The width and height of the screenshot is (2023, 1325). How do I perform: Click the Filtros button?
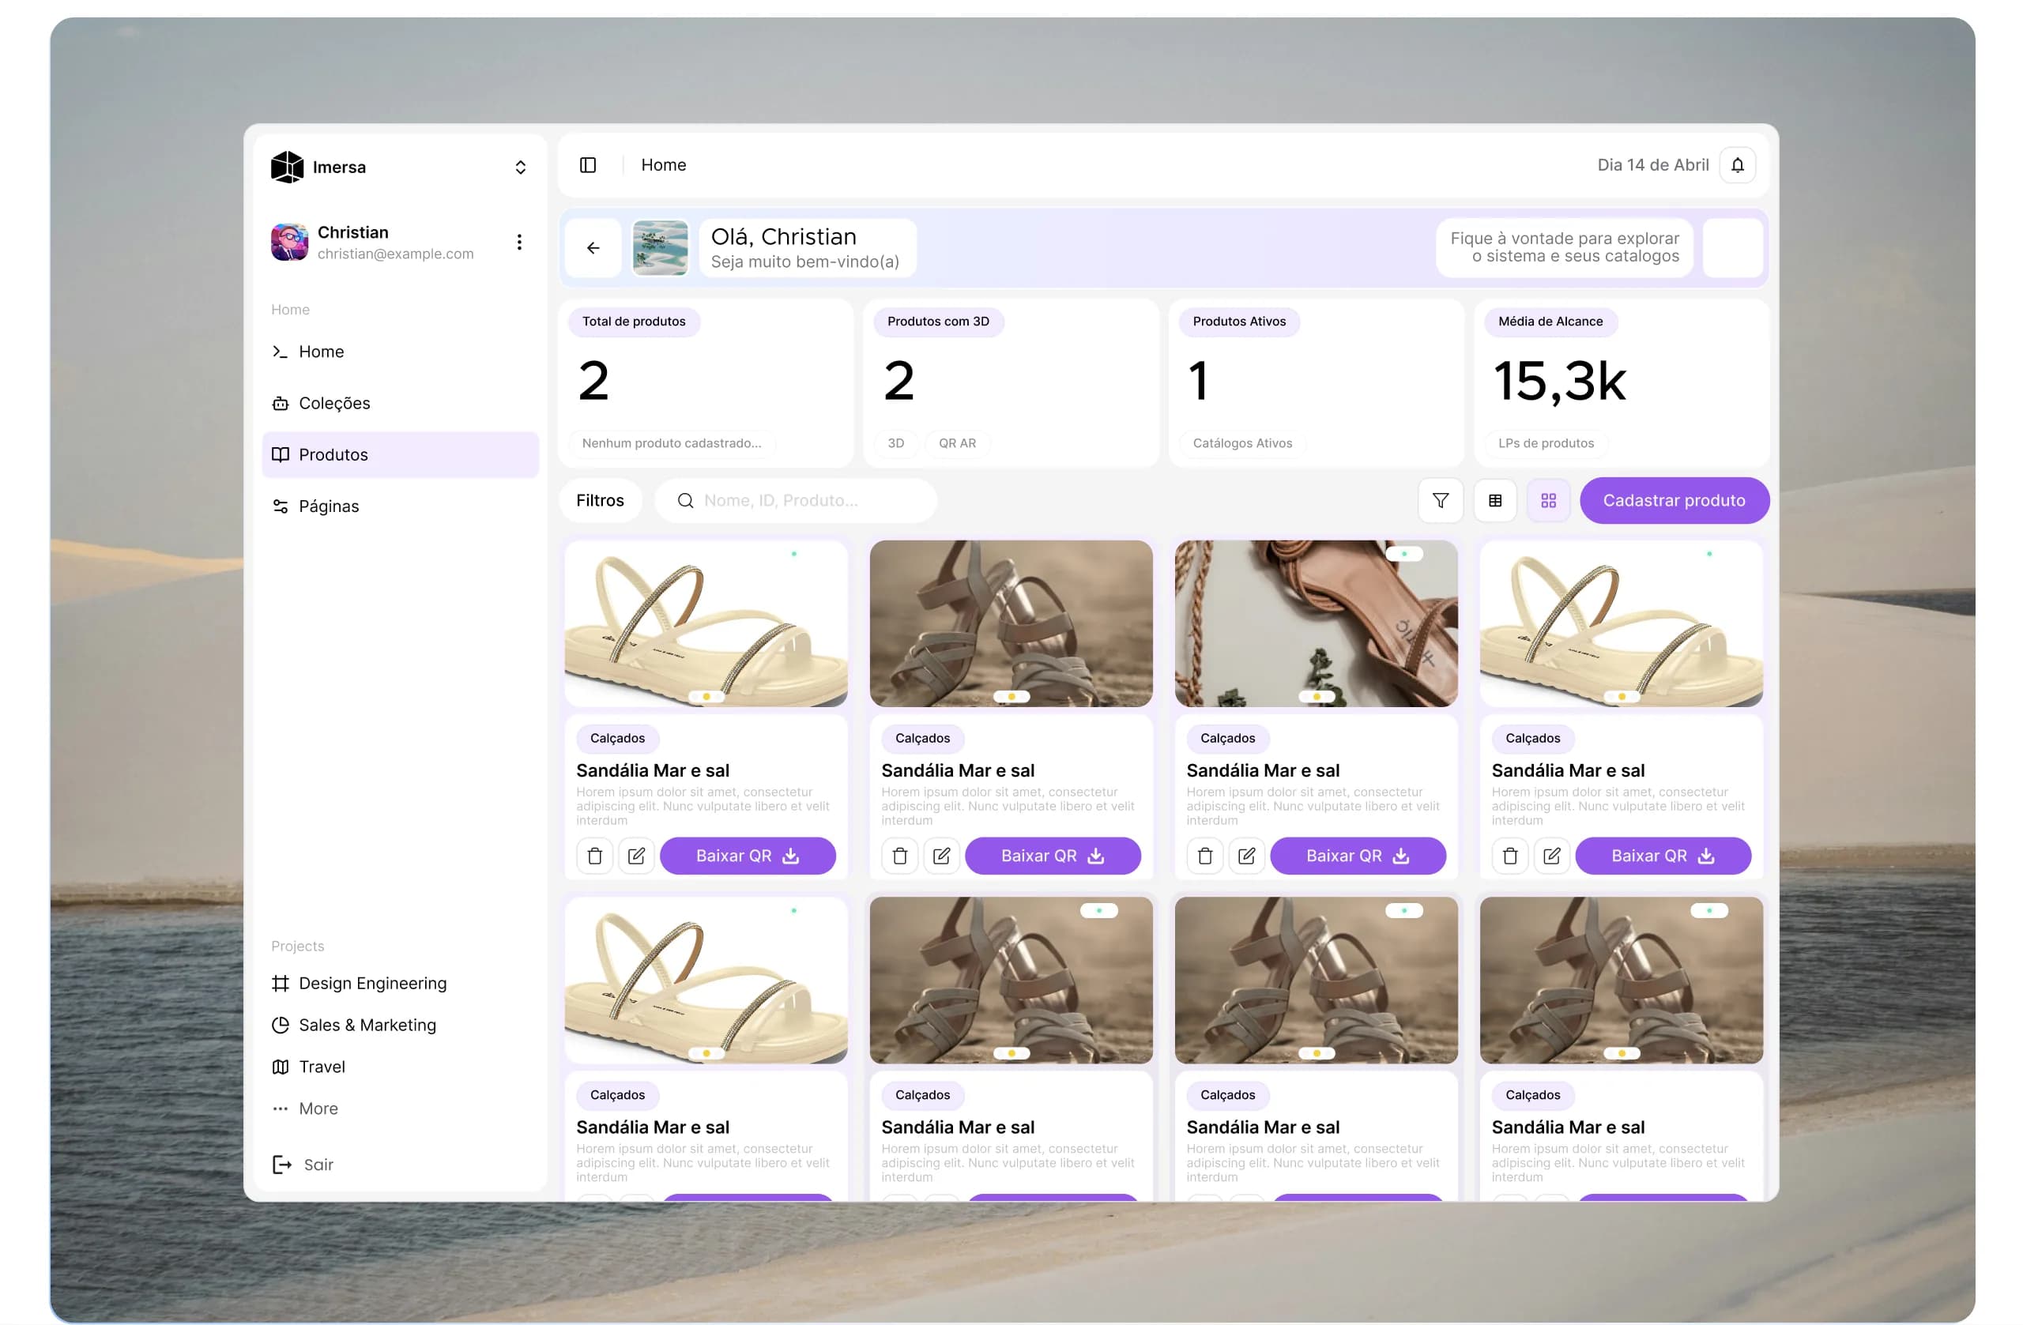tap(599, 501)
